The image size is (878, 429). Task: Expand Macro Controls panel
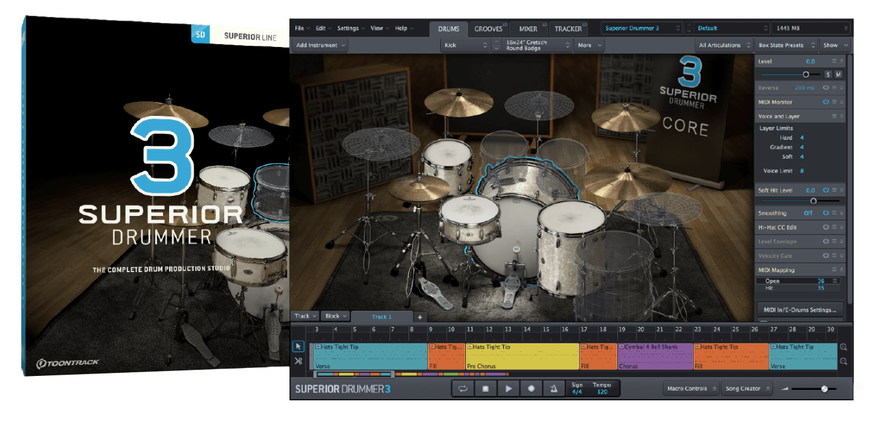tap(691, 389)
